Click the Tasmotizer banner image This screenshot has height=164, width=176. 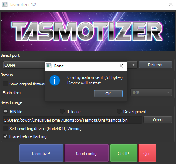click(88, 31)
